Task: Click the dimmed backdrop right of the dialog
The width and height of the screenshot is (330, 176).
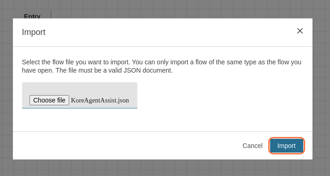Action: [x=321, y=88]
